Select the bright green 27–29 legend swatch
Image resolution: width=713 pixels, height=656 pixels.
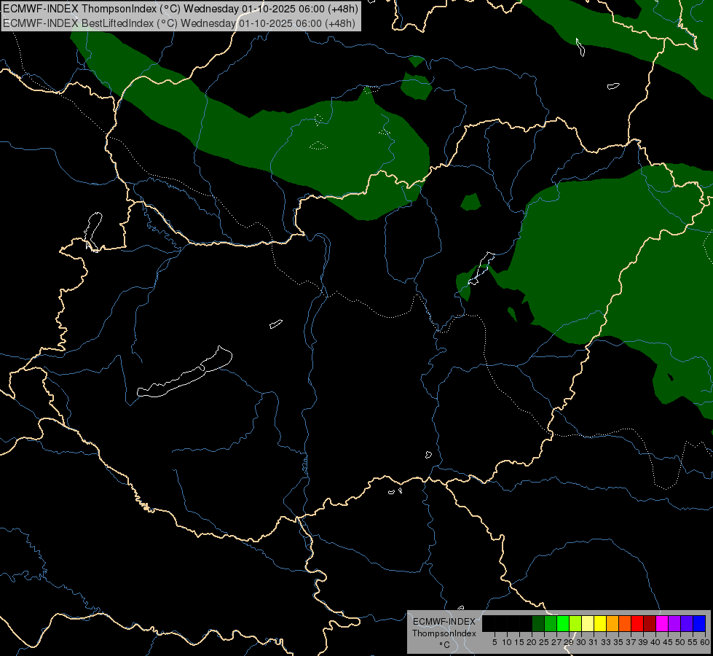[x=563, y=623]
